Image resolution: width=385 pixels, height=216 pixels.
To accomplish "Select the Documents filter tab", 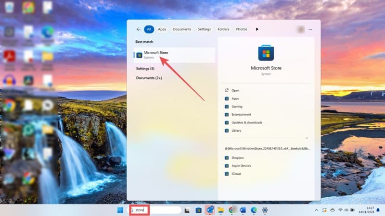I will pyautogui.click(x=182, y=29).
